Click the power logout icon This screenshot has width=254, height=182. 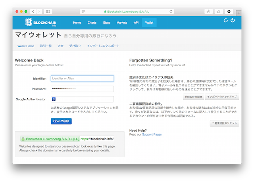[233, 21]
